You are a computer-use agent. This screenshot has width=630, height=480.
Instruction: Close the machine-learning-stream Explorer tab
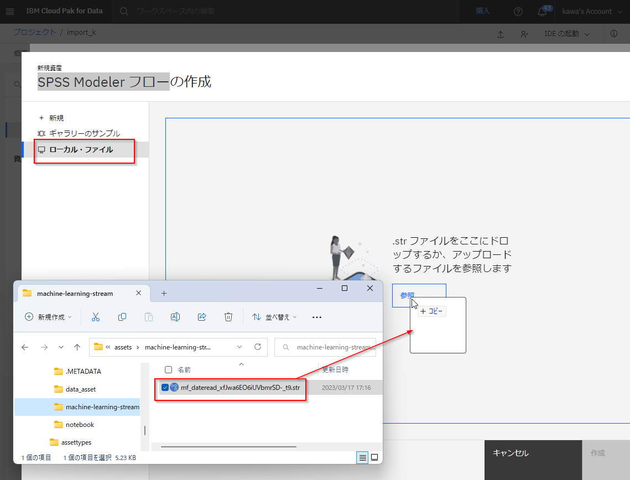139,293
